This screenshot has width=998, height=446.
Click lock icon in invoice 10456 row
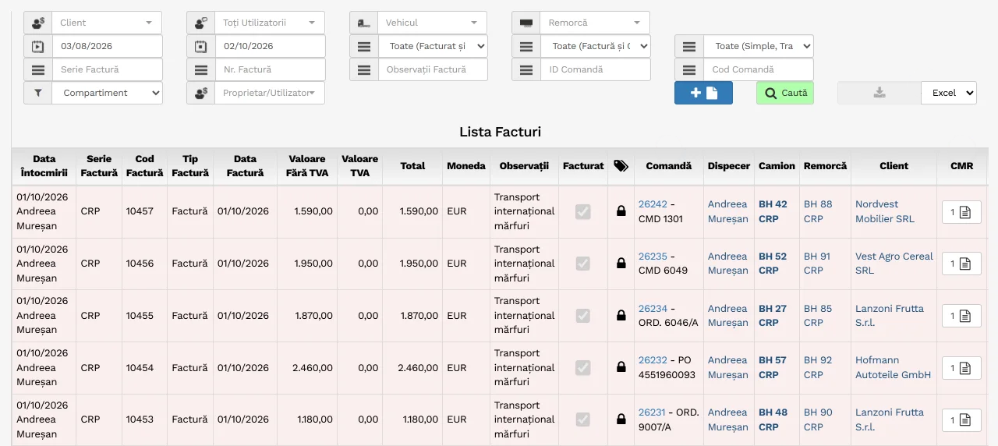pyautogui.click(x=621, y=264)
